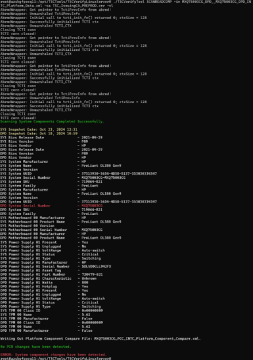Select the 'DPD System Manufacturer' row
253x360 pixels.
43,190
